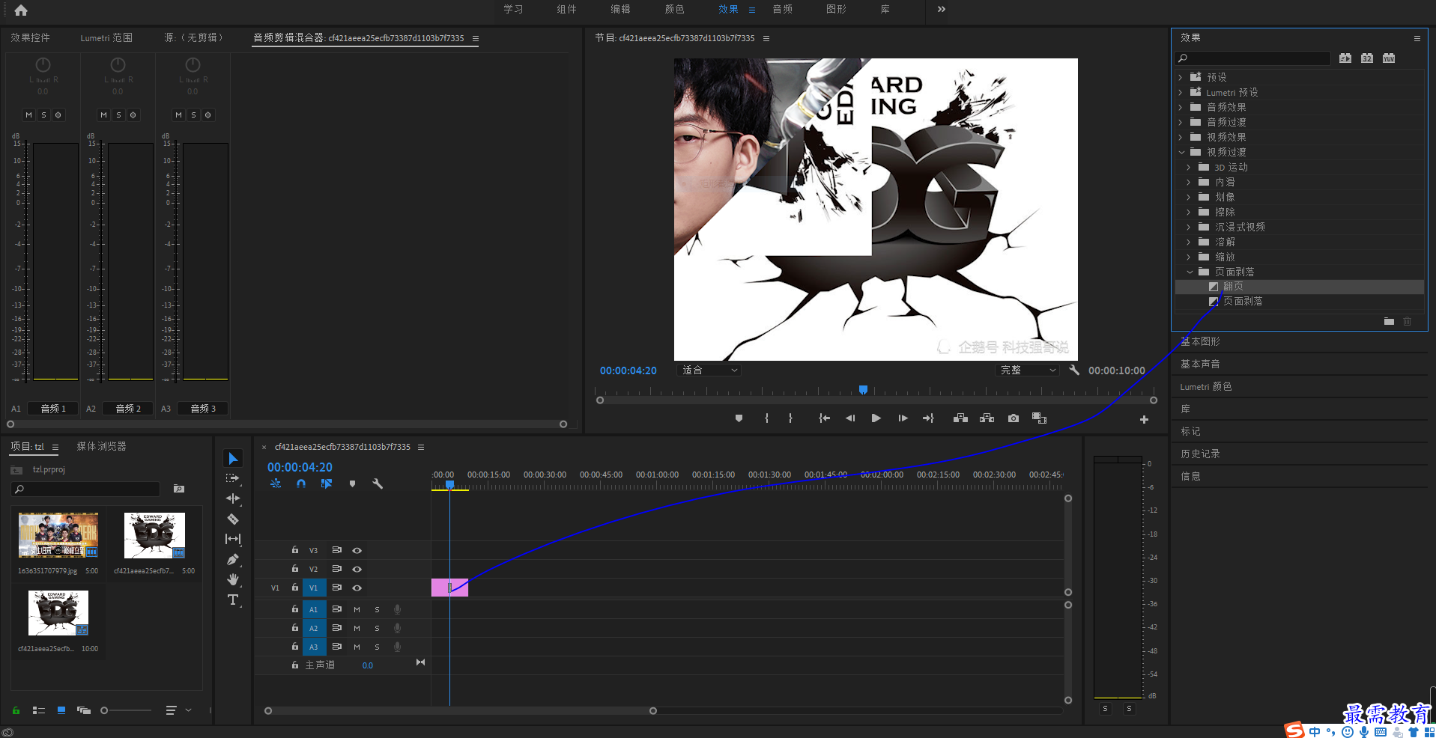Filter Accelerated Effects in Effects panel

[1345, 58]
